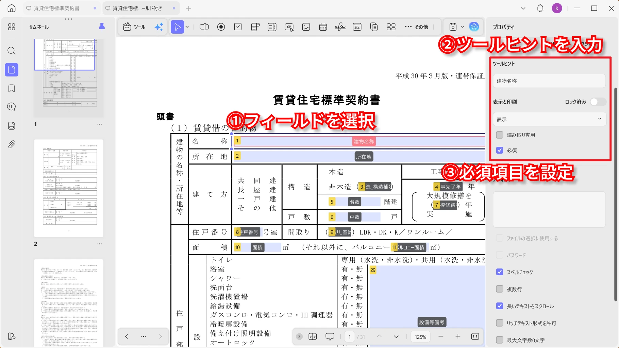Screen dimensions: 619x348
Task: Select the 所在地 form field
Action: (x=359, y=157)
